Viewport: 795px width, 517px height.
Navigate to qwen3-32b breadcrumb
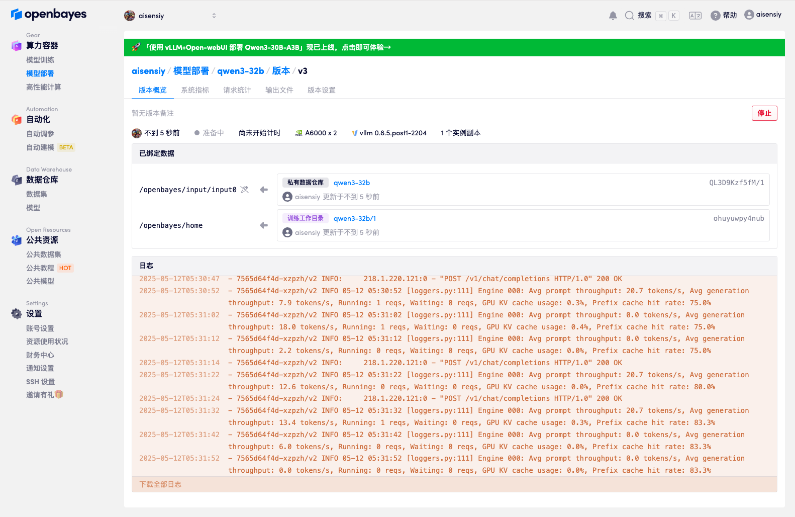pyautogui.click(x=240, y=71)
